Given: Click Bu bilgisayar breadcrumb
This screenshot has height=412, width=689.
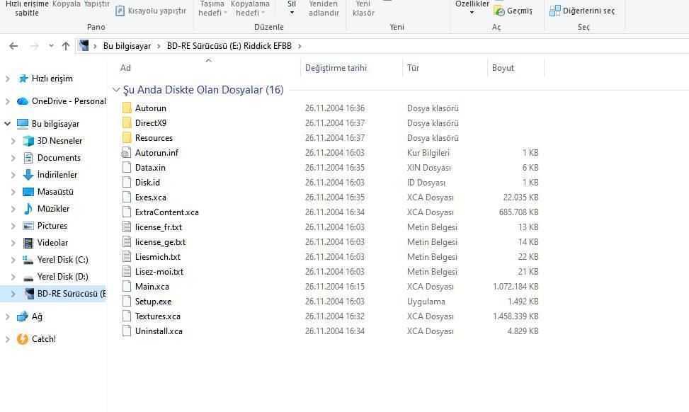Looking at the screenshot, I should pos(127,46).
